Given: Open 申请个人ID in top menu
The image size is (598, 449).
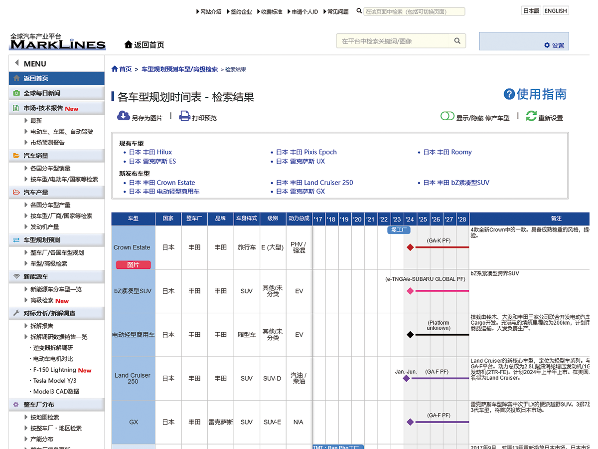Looking at the screenshot, I should pyautogui.click(x=302, y=11).
